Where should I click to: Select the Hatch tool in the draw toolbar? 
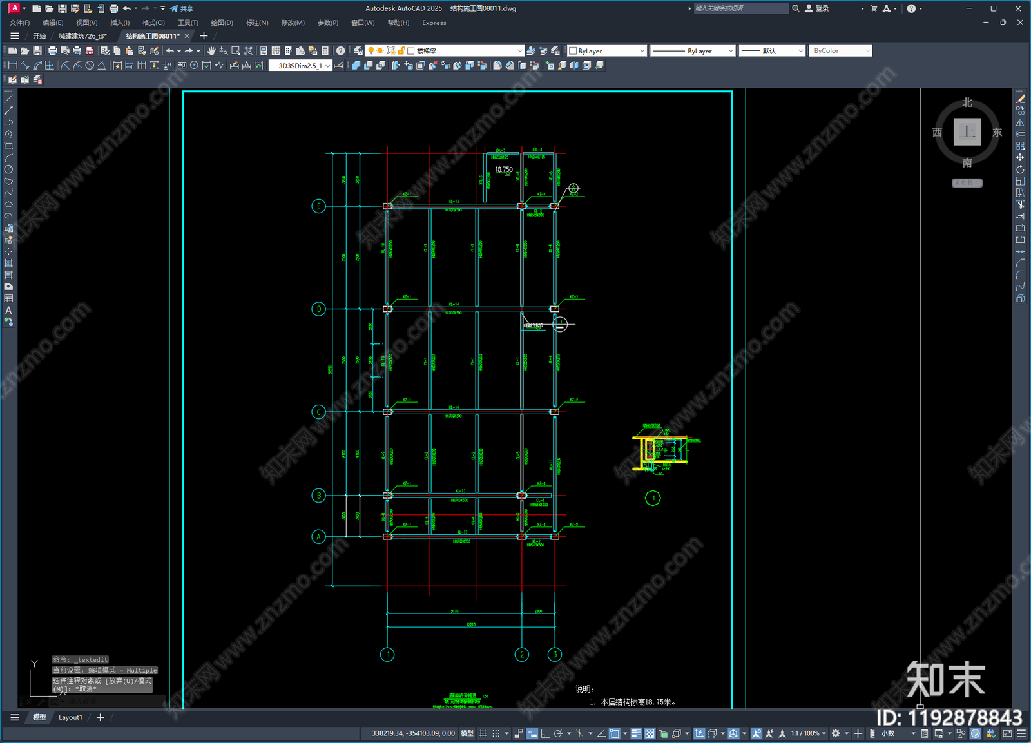tap(8, 263)
